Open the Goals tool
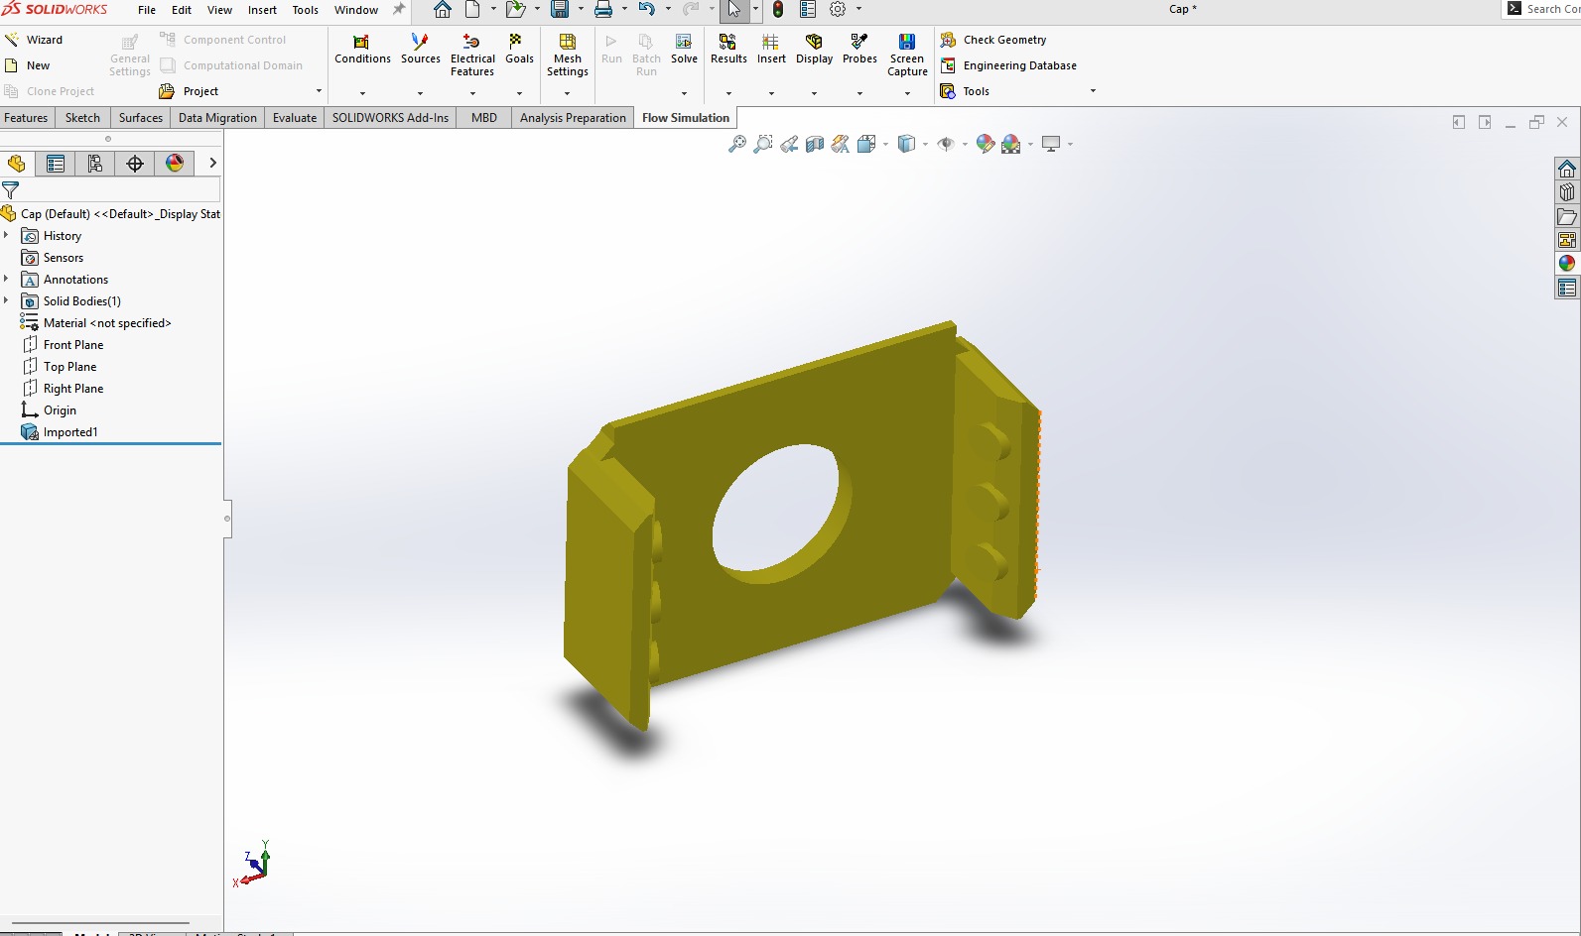The image size is (1581, 936). 519,50
